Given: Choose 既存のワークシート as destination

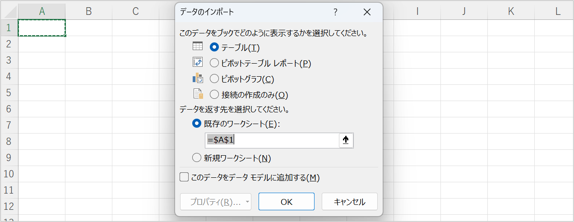Looking at the screenshot, I should click(x=197, y=124).
